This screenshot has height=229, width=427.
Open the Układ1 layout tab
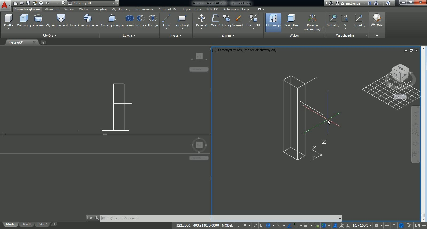[26, 224]
